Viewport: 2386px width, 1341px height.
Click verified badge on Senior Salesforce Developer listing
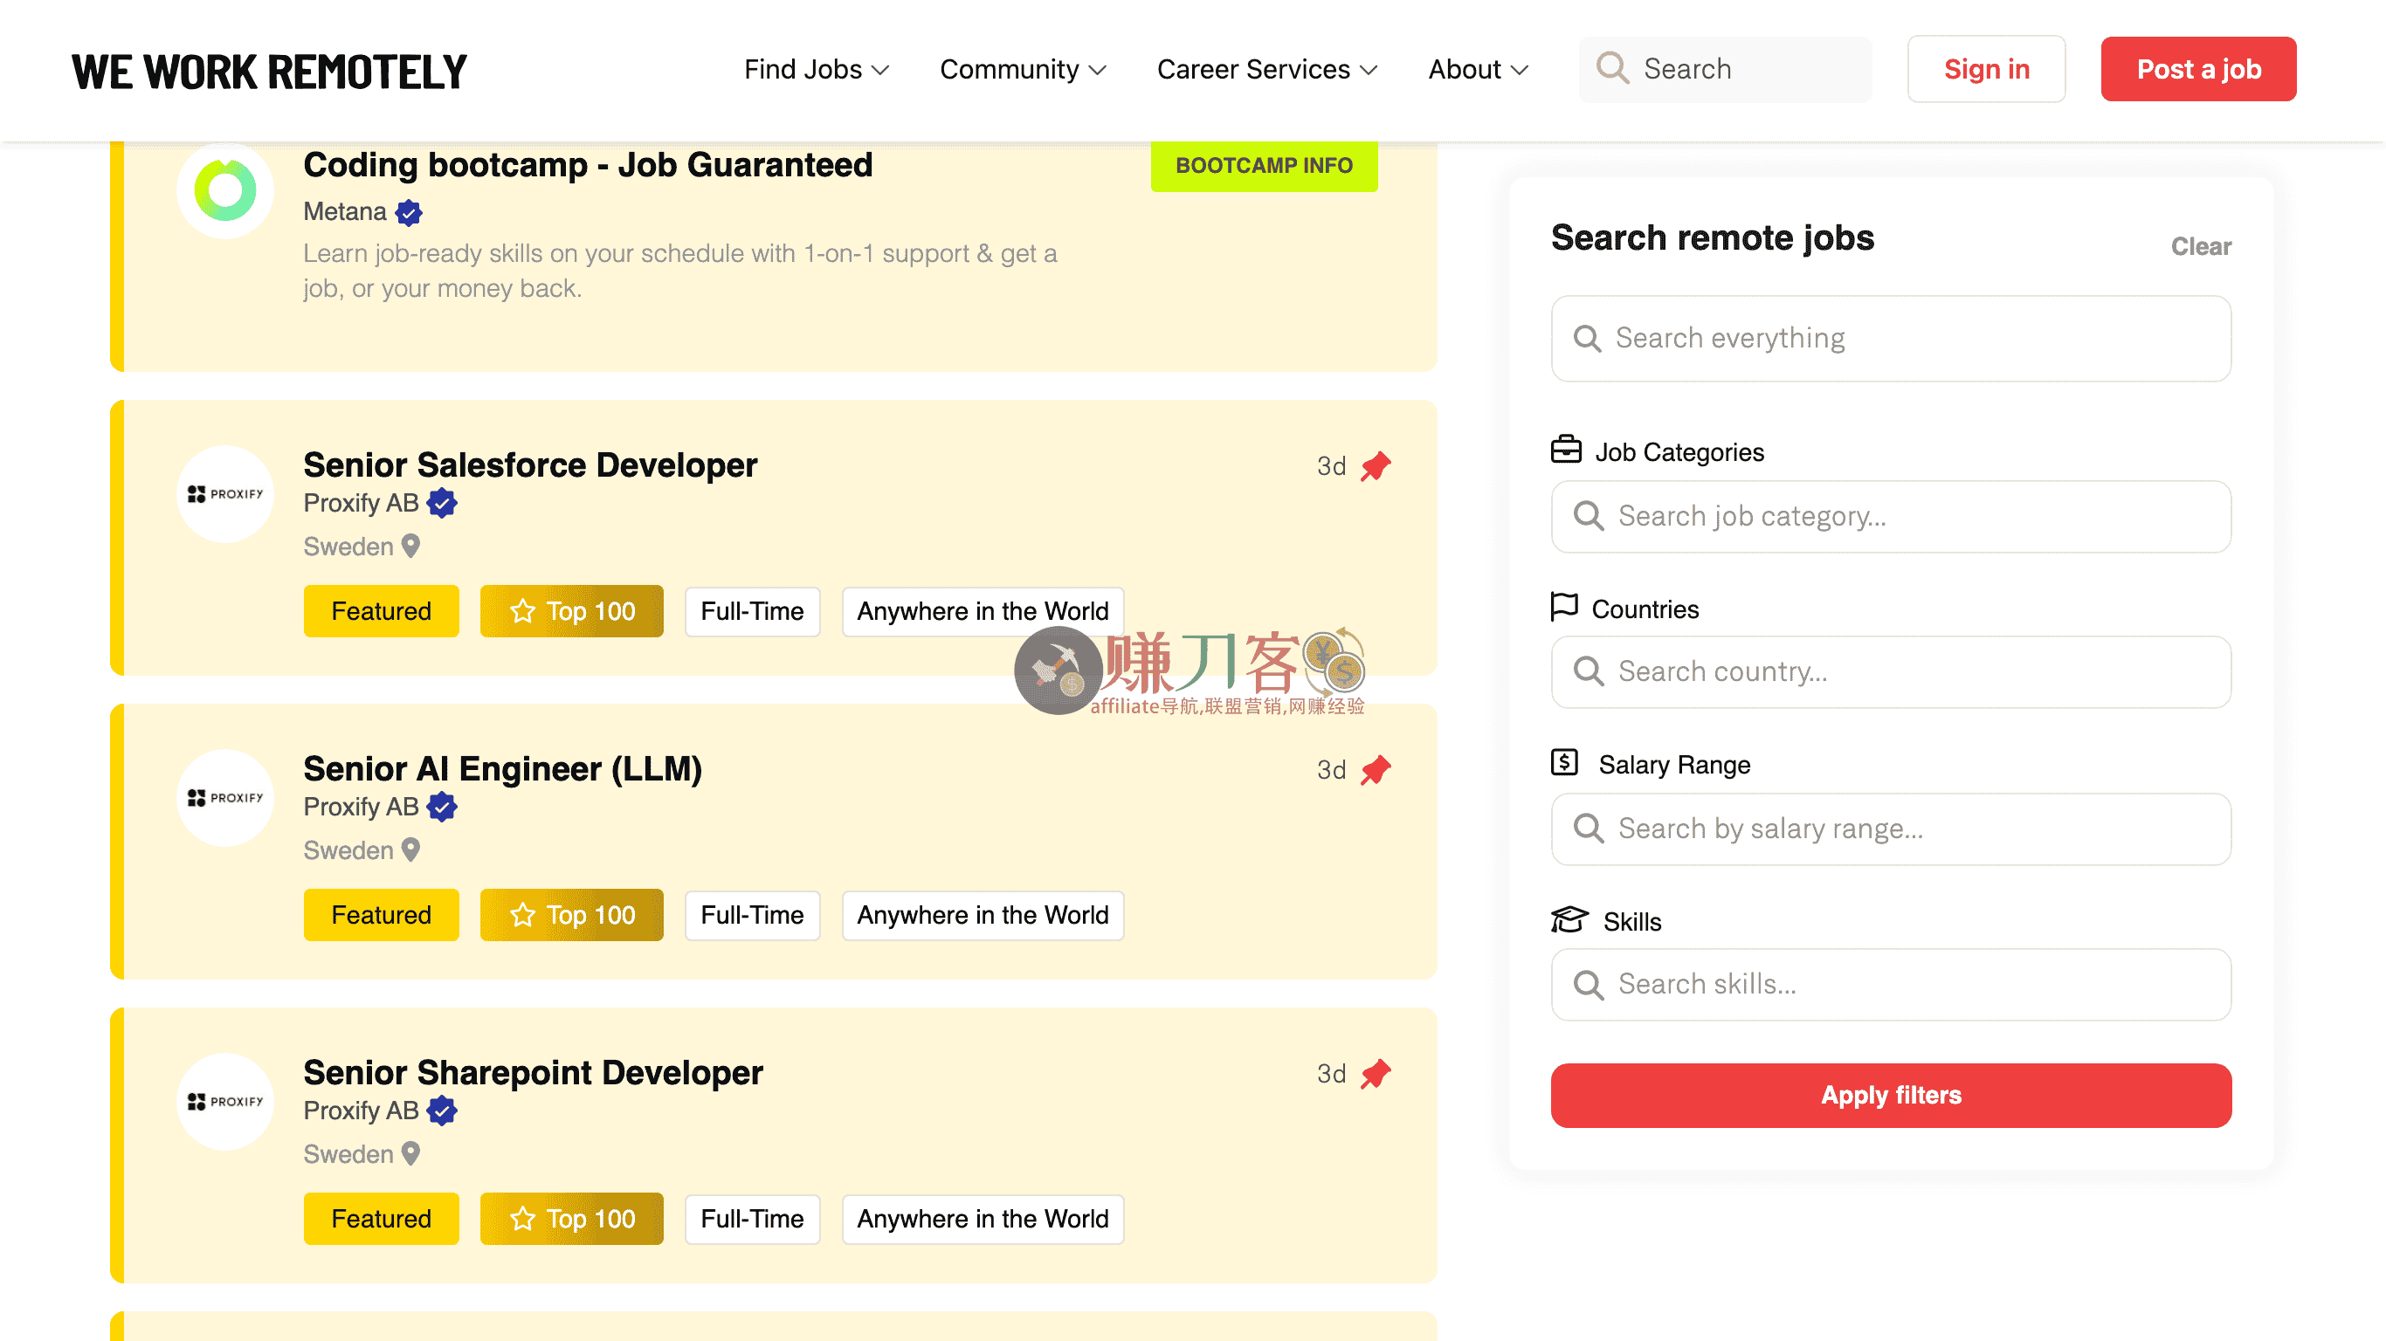click(x=442, y=503)
